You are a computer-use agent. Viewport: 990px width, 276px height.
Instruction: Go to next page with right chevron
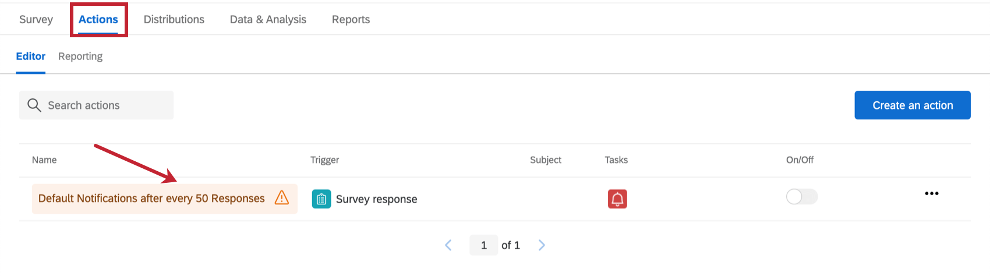[x=542, y=245]
